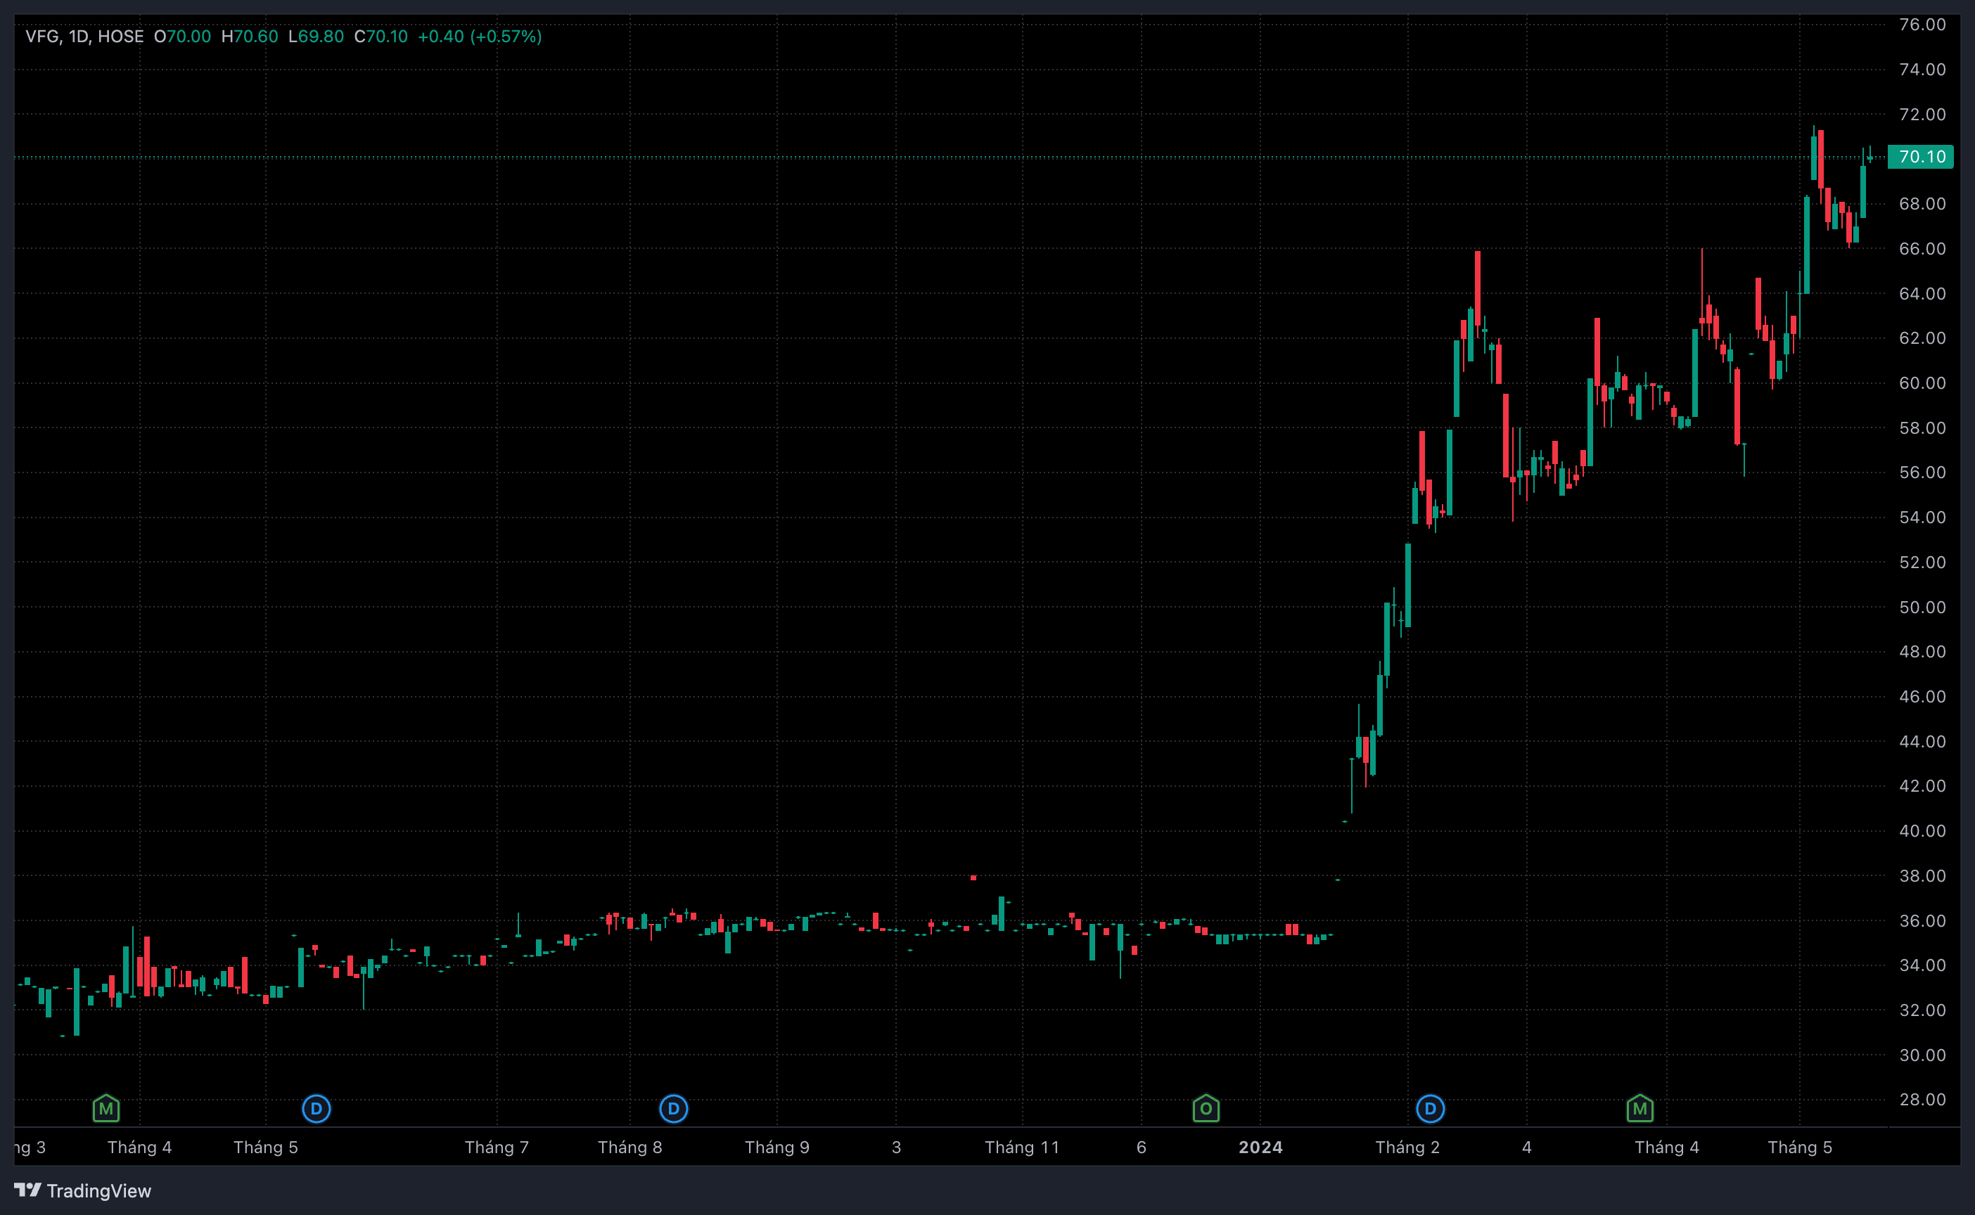1975x1215 pixels.
Task: Click the low value L69.80
Action: pos(316,36)
